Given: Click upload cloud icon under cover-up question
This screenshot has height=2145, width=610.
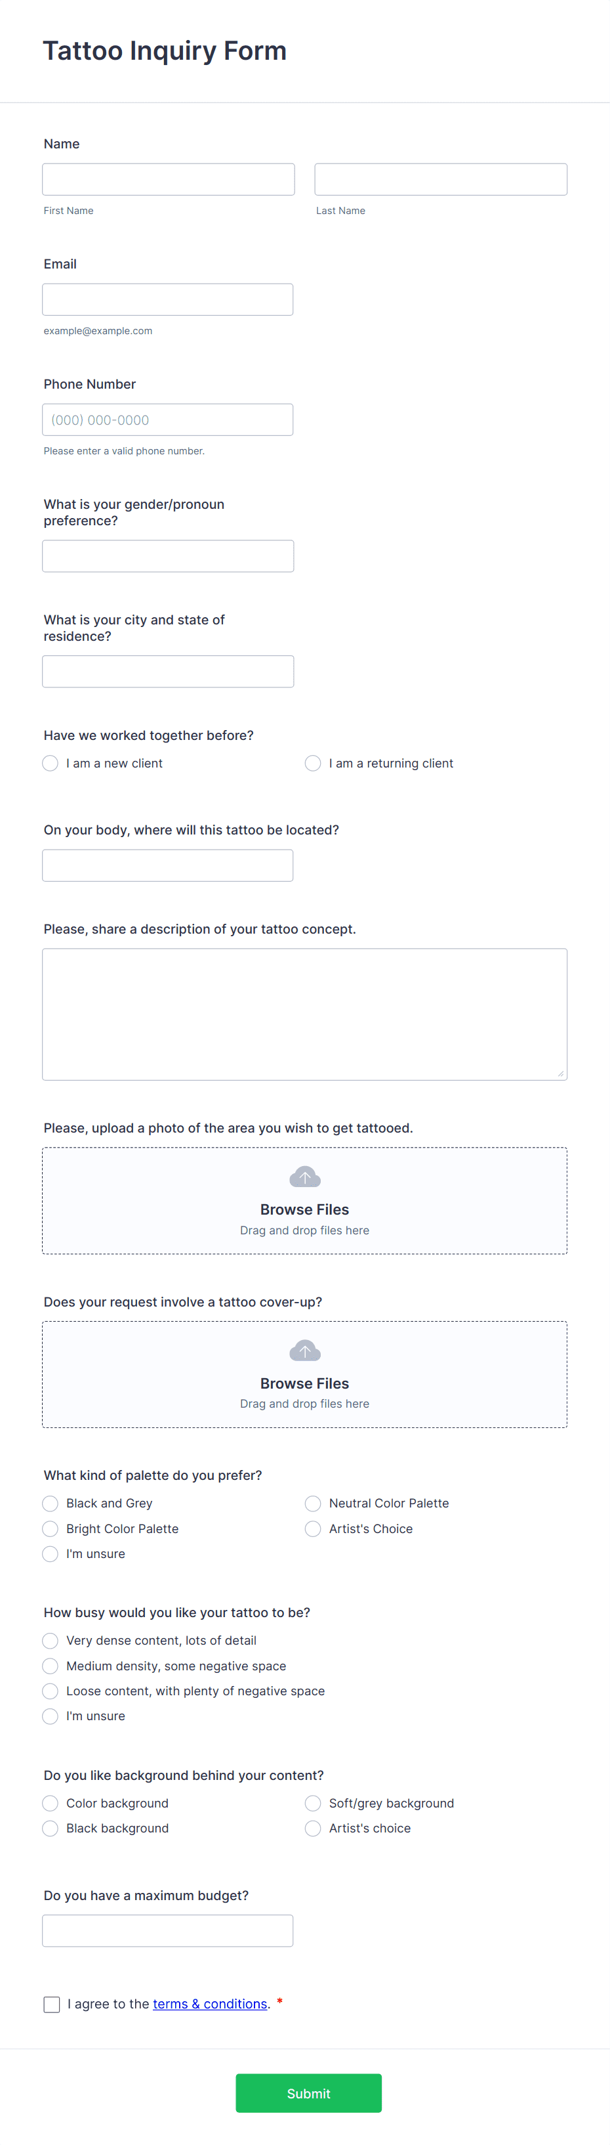Looking at the screenshot, I should (304, 1351).
